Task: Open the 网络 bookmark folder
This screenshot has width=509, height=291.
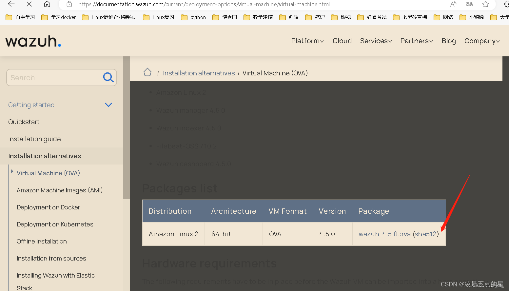Action: [x=443, y=17]
